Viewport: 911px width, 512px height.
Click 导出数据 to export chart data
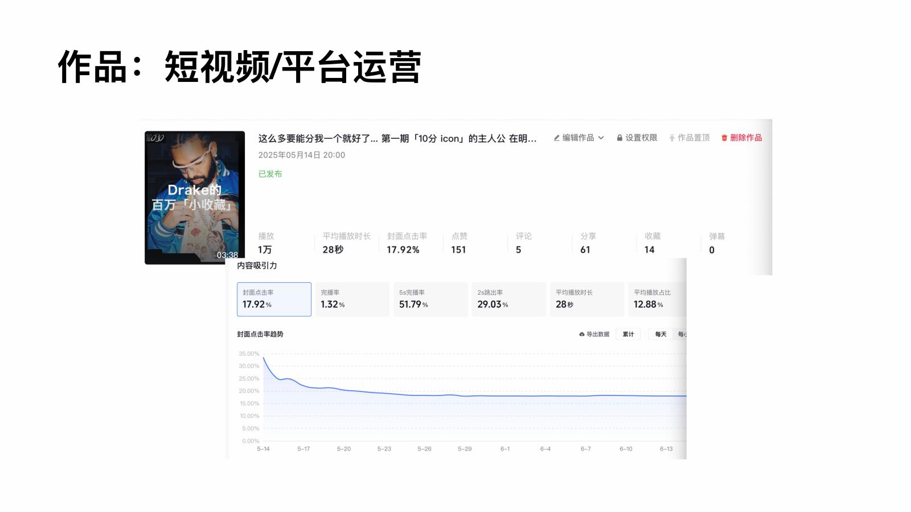[x=598, y=335]
